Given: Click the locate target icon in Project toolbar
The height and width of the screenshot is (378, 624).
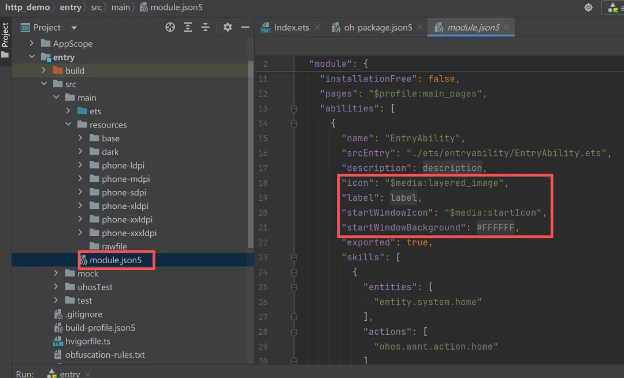Looking at the screenshot, I should pyautogui.click(x=170, y=27).
